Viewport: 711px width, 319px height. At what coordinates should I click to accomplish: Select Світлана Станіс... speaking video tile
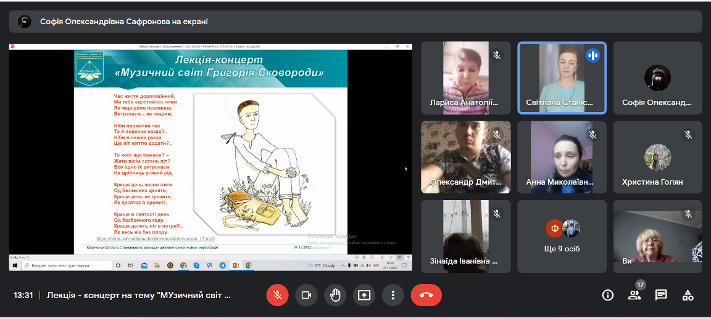(x=562, y=78)
